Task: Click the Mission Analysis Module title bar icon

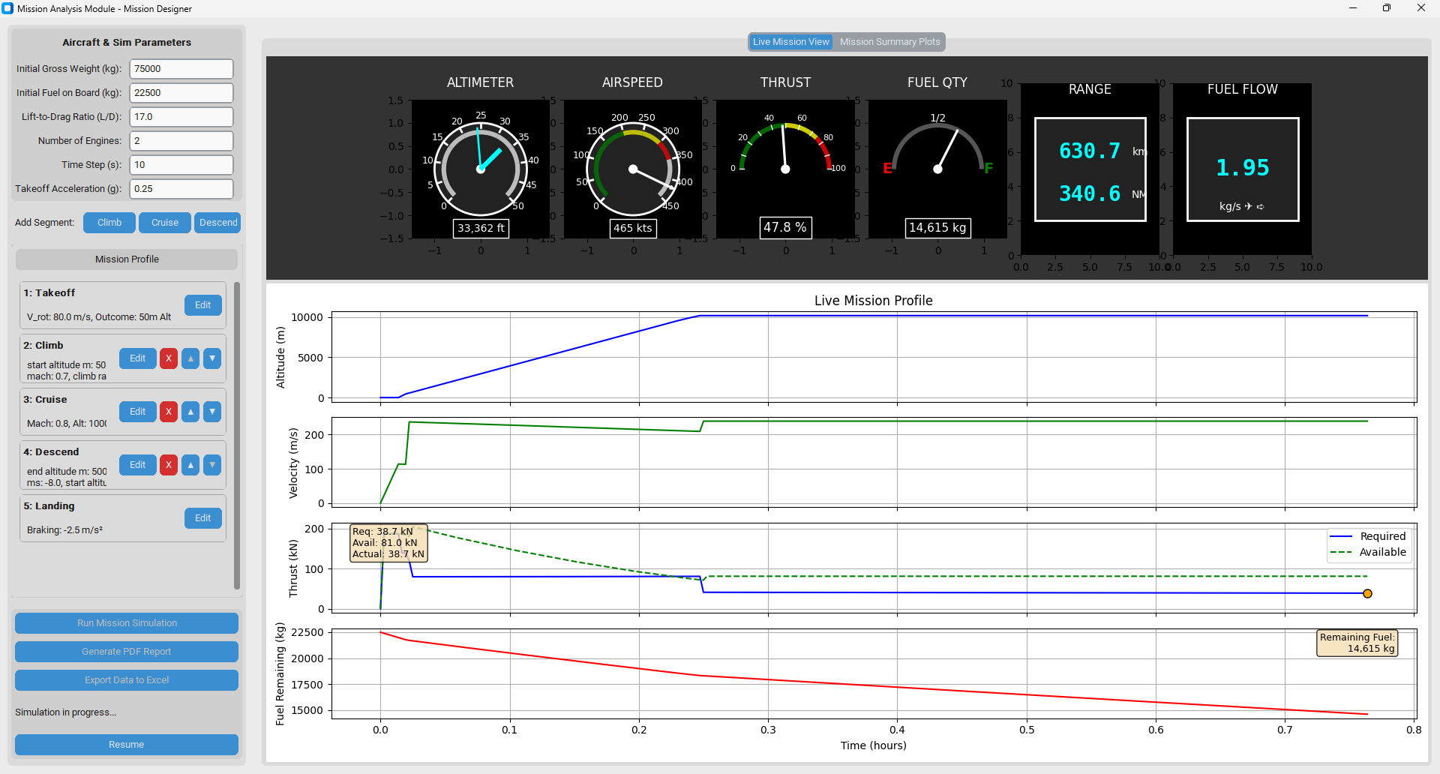Action: click(x=7, y=8)
